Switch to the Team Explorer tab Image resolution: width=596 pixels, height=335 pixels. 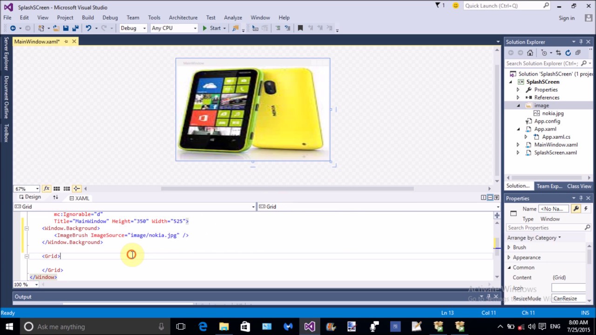549,186
